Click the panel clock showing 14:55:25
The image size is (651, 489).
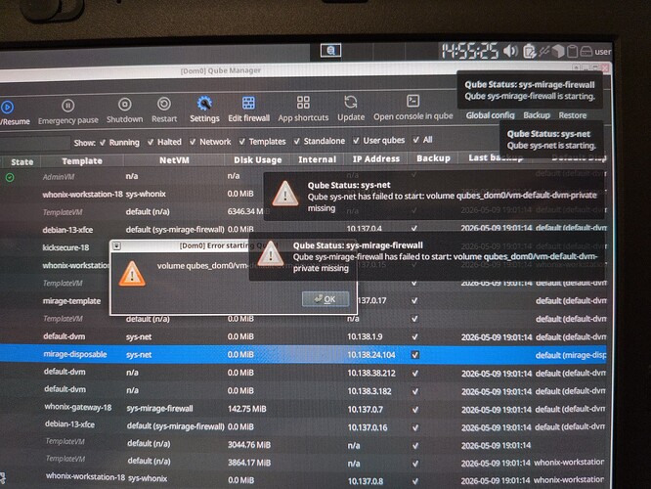tap(469, 51)
